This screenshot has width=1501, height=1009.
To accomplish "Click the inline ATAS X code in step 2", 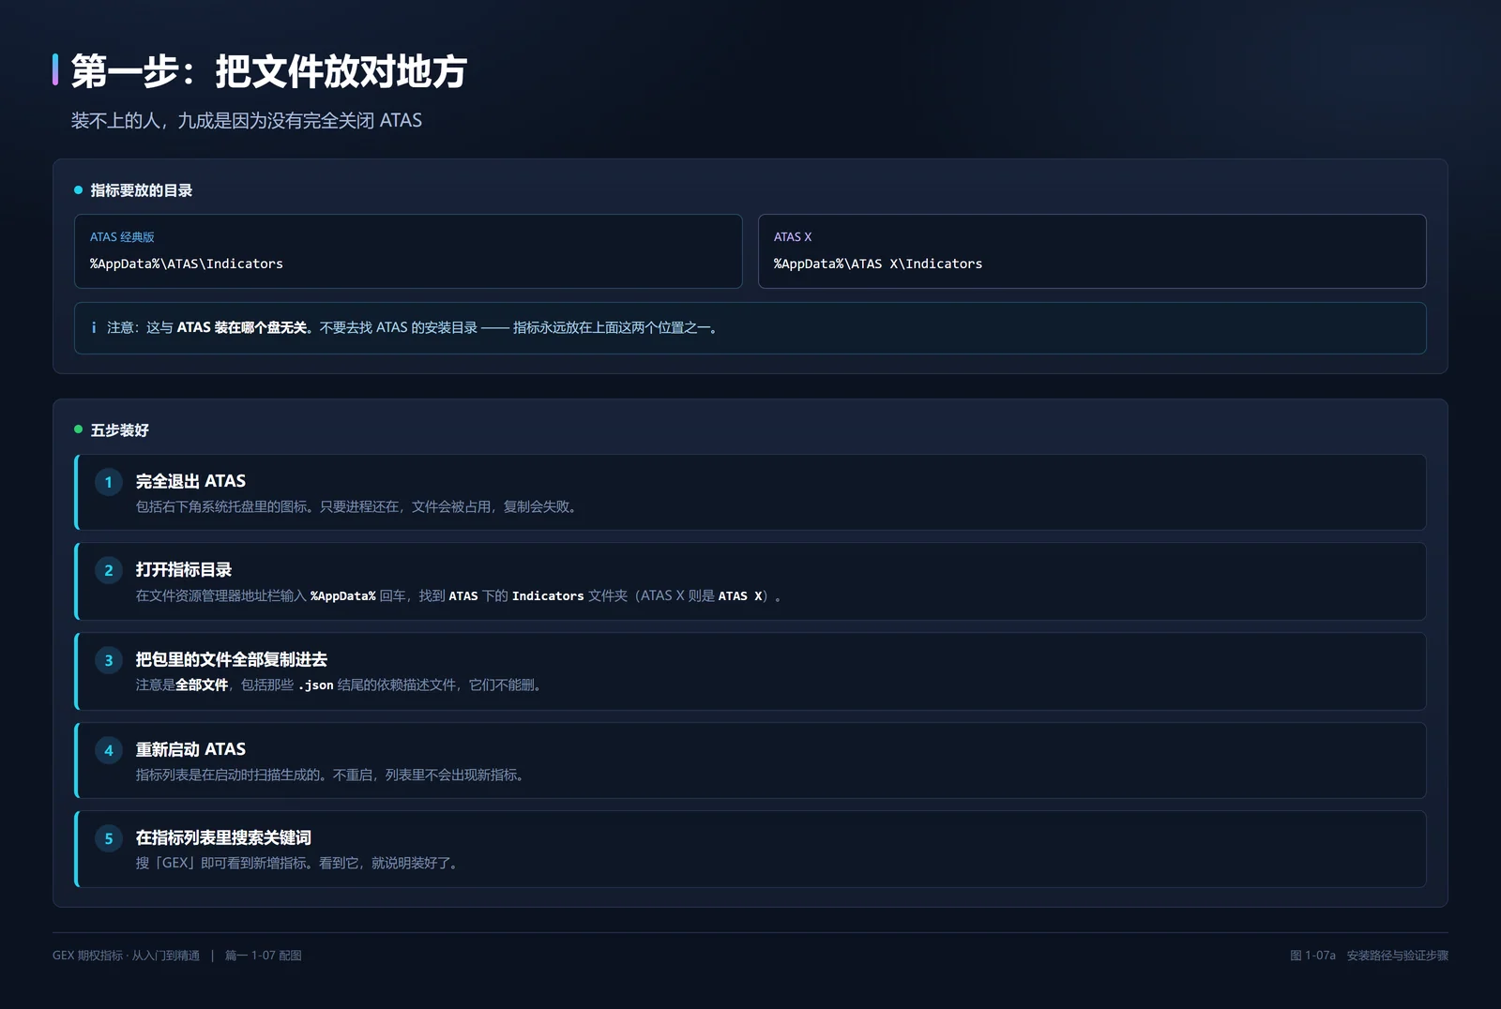I will point(740,596).
